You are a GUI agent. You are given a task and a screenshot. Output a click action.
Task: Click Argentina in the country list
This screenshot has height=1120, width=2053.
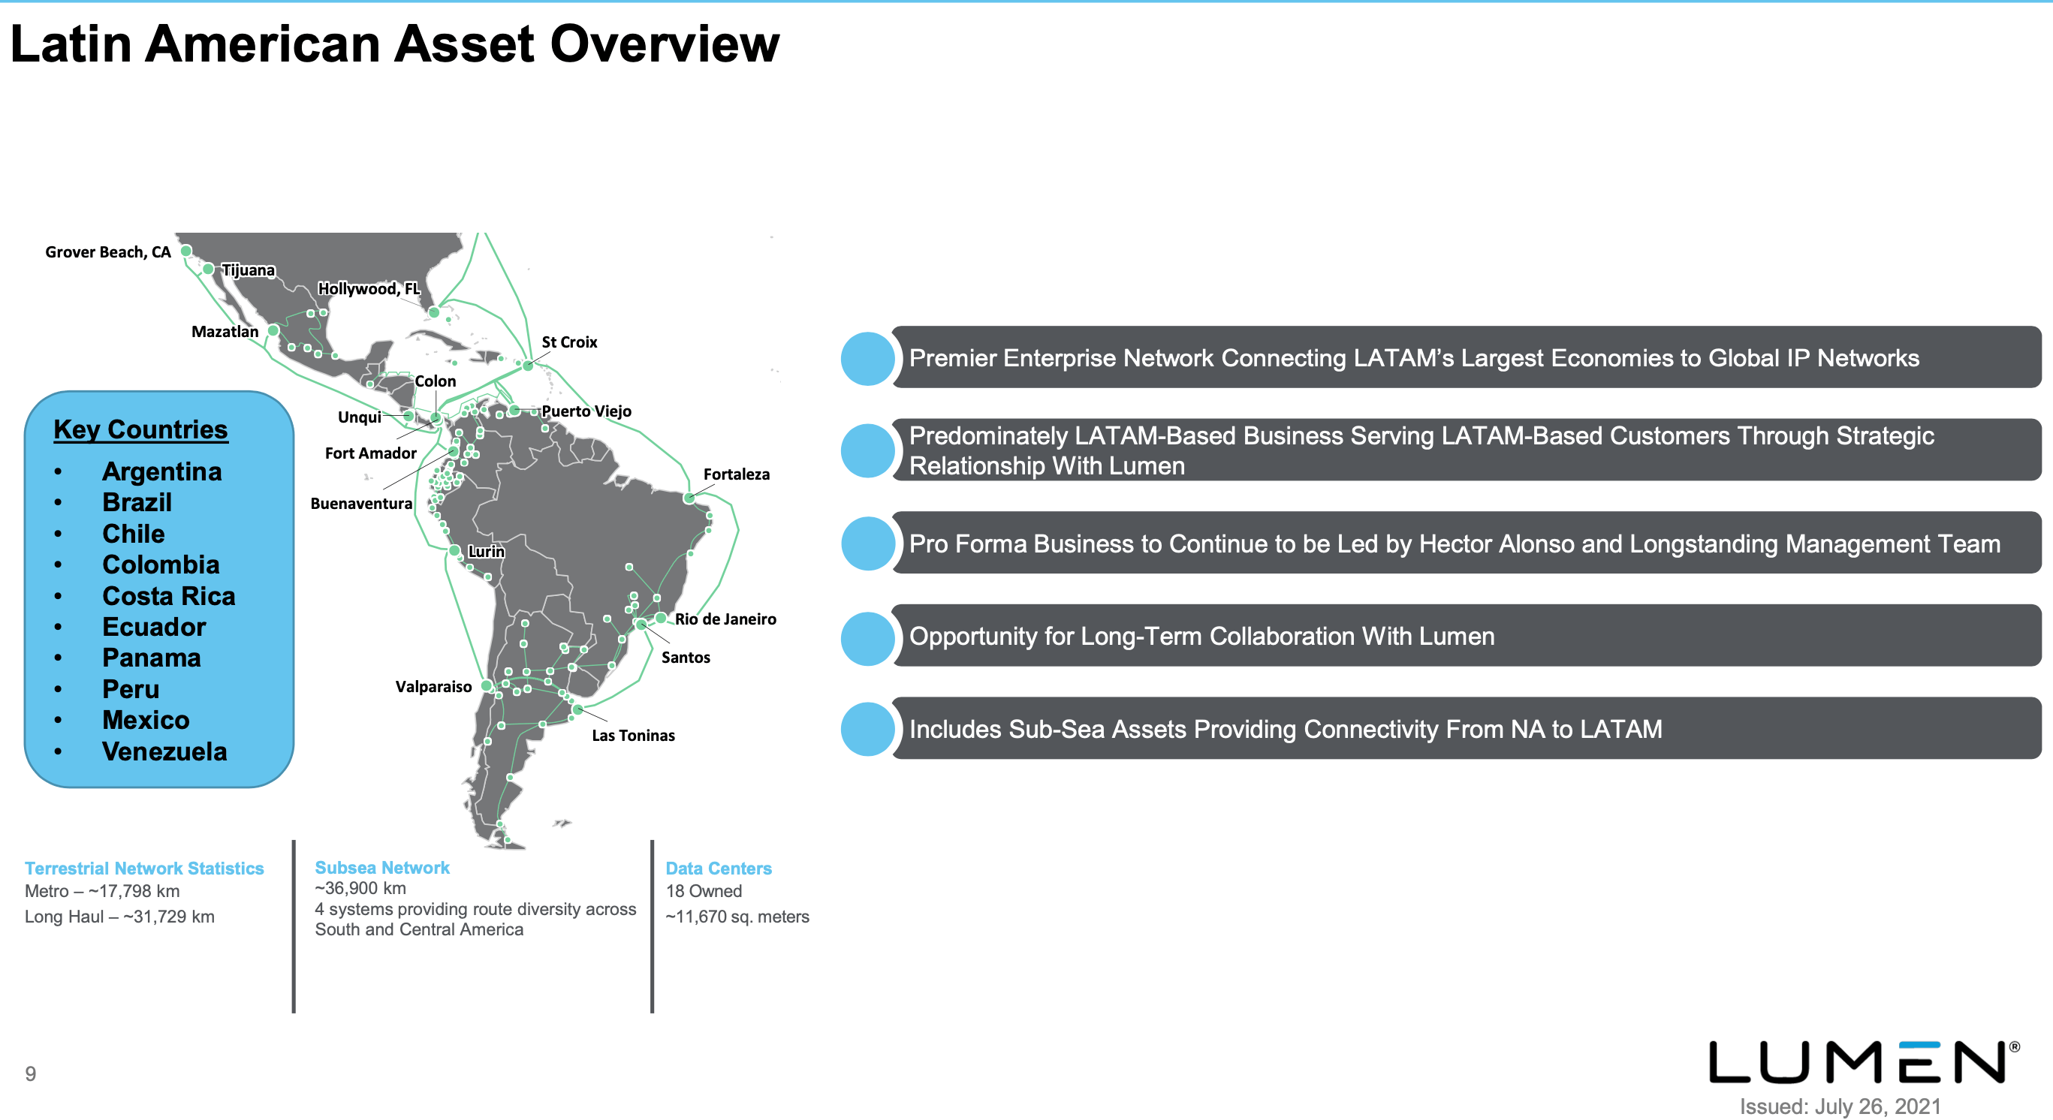(161, 471)
